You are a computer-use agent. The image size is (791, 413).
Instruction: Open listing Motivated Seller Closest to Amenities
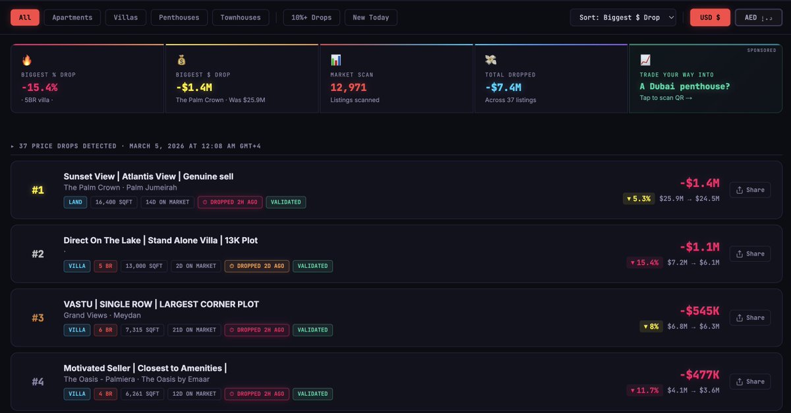click(x=145, y=368)
